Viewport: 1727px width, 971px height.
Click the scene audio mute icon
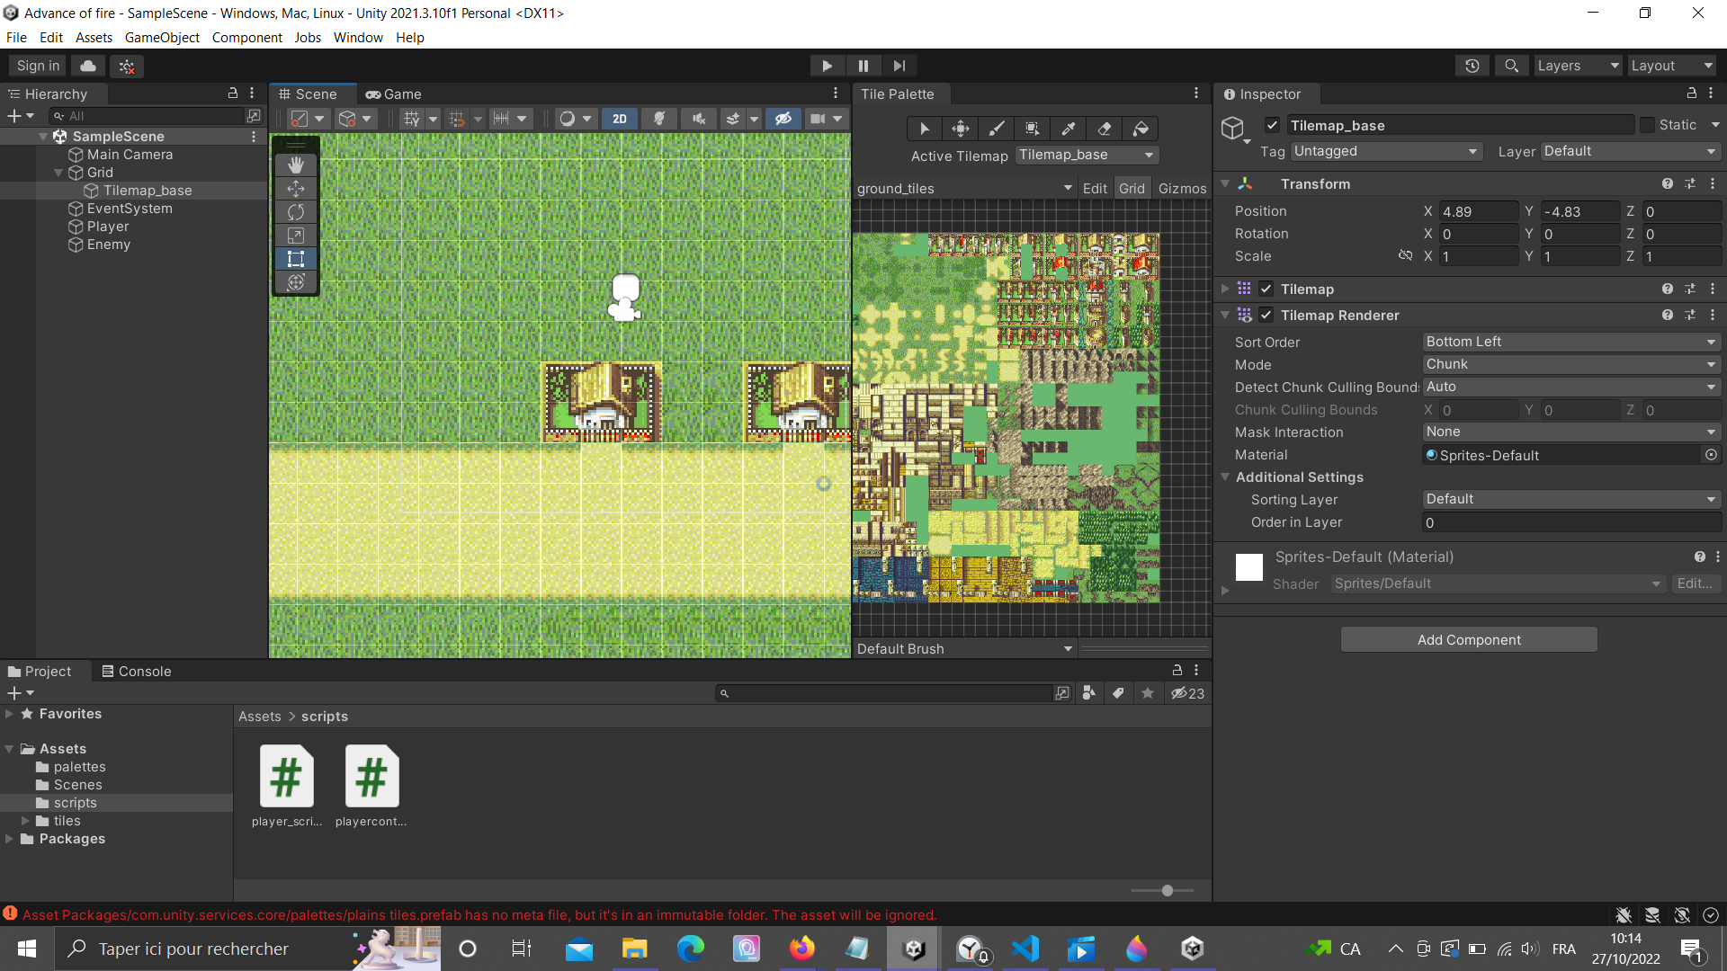click(699, 119)
